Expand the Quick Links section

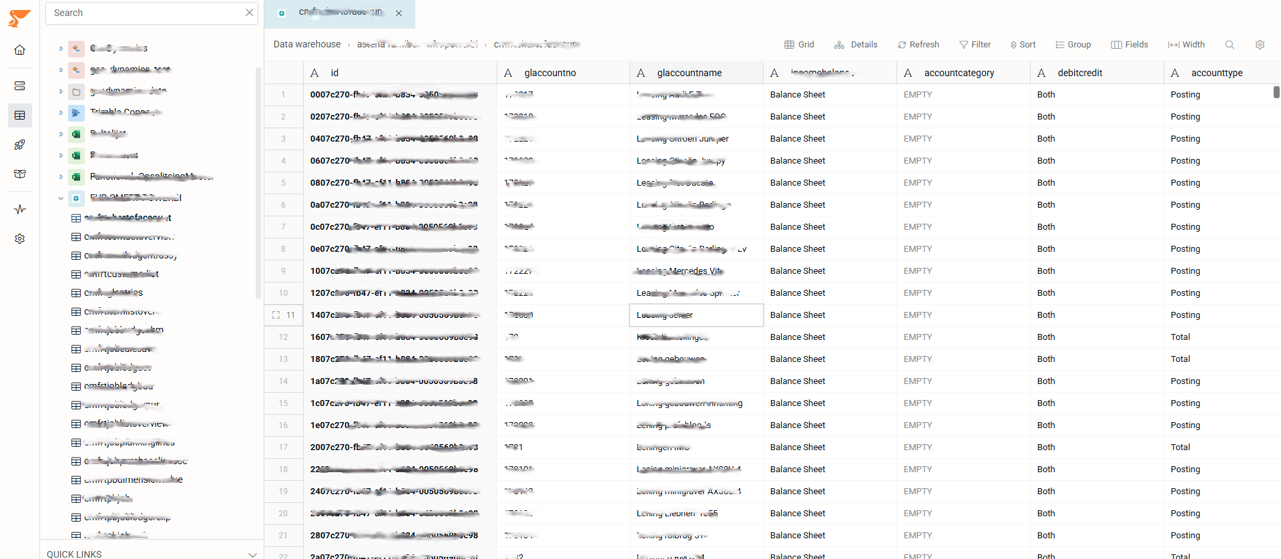(252, 554)
